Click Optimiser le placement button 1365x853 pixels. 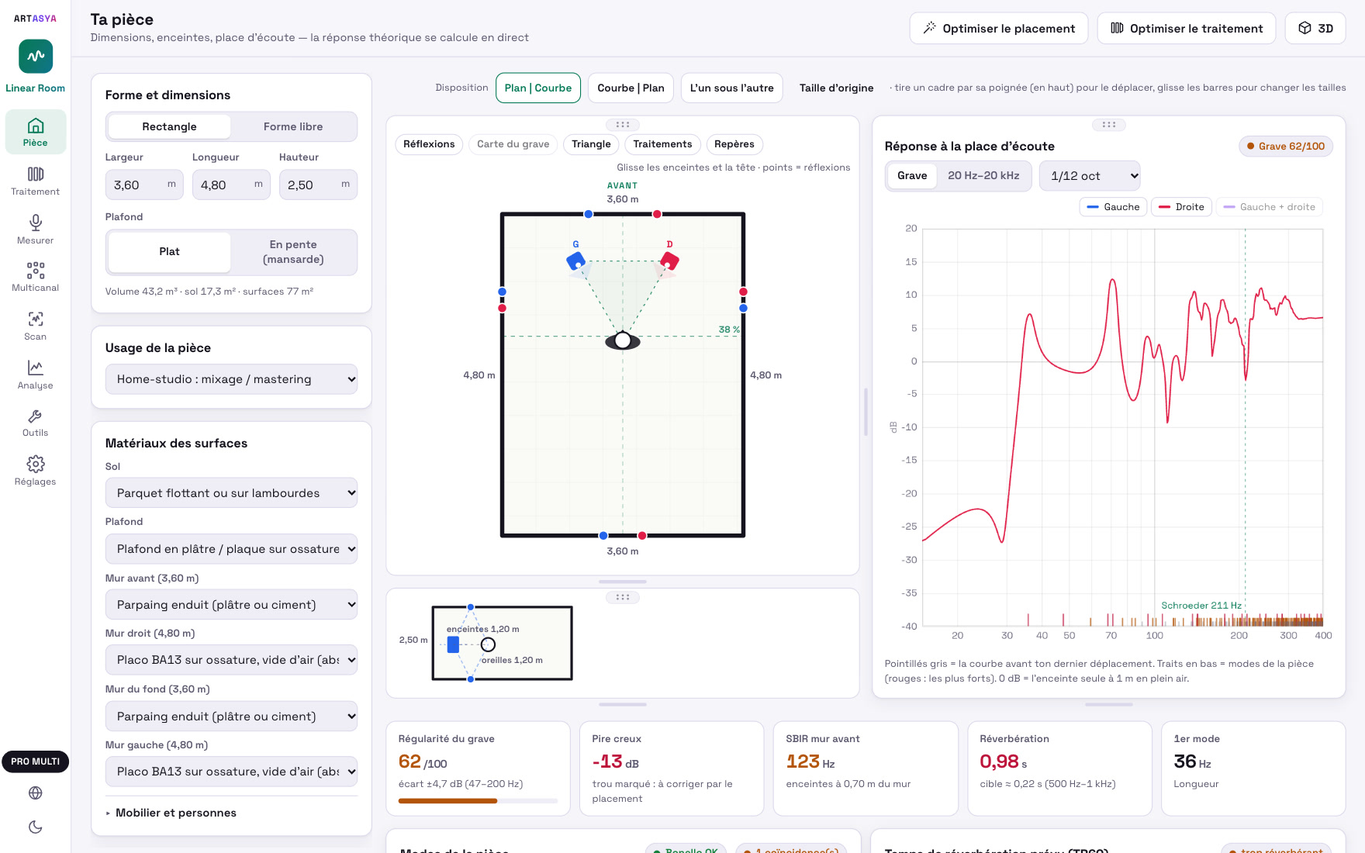click(x=999, y=29)
